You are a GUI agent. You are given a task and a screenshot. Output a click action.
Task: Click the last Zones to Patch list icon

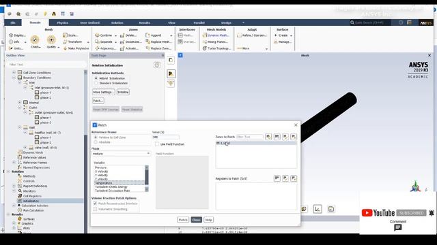(x=294, y=137)
